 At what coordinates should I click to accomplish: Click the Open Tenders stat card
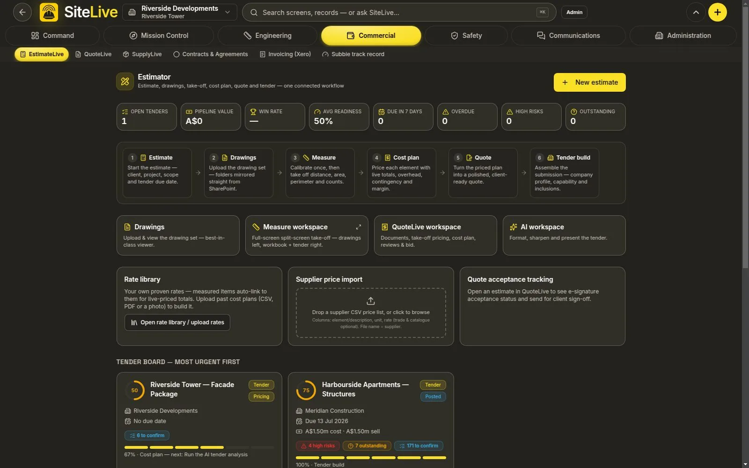coord(147,117)
